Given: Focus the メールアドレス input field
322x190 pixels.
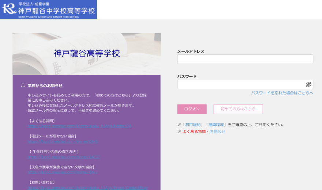Looking at the screenshot, I should click(245, 59).
